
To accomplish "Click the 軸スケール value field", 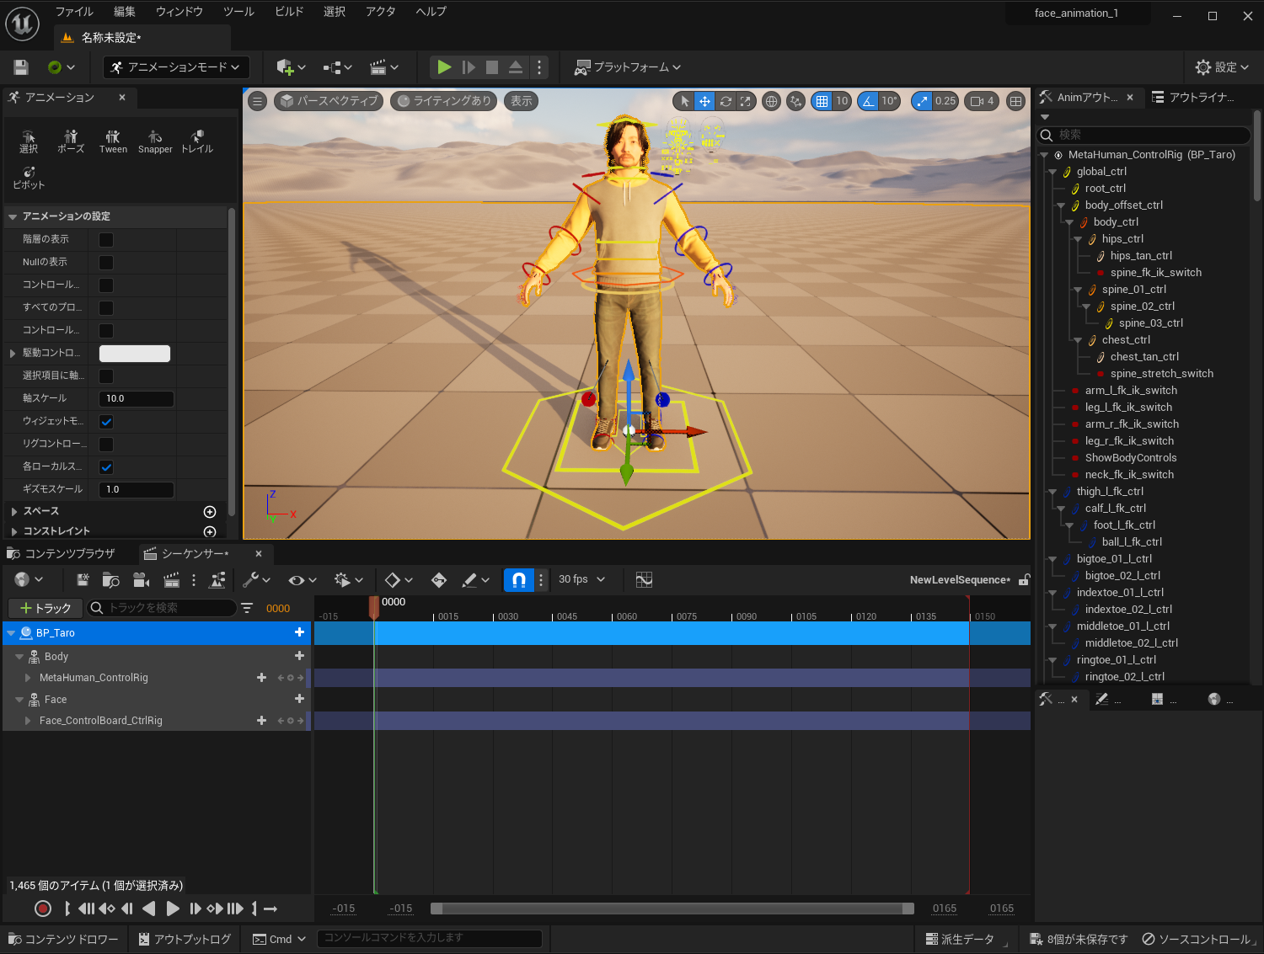I will point(137,399).
